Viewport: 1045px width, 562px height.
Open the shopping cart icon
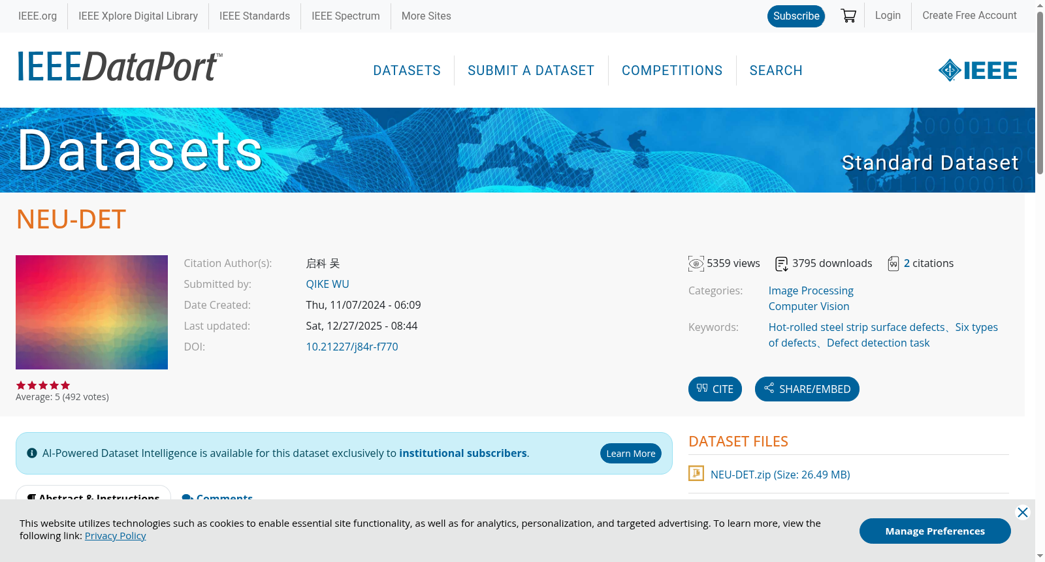click(848, 16)
